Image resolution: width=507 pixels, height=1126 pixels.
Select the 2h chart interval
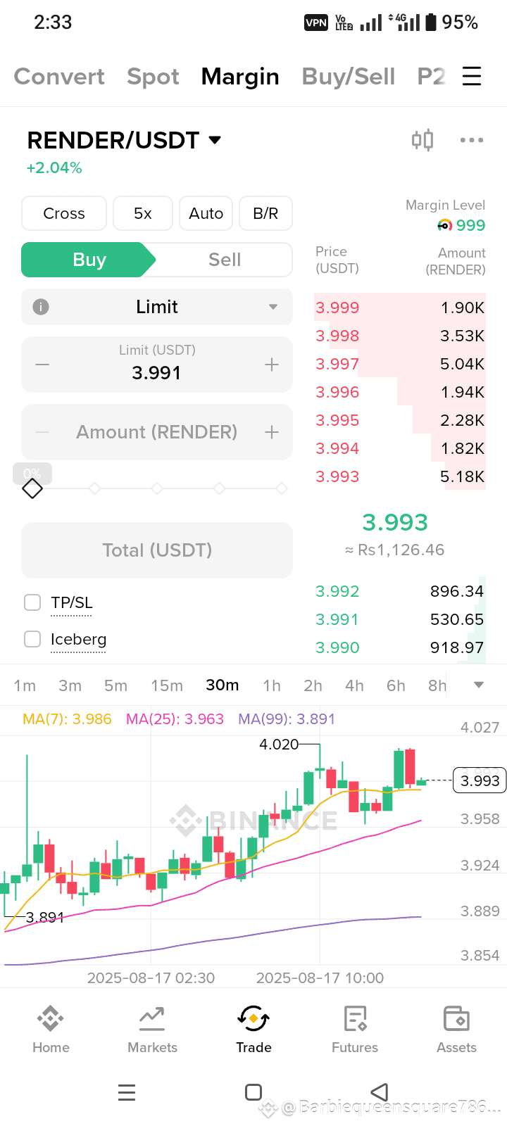(x=313, y=685)
